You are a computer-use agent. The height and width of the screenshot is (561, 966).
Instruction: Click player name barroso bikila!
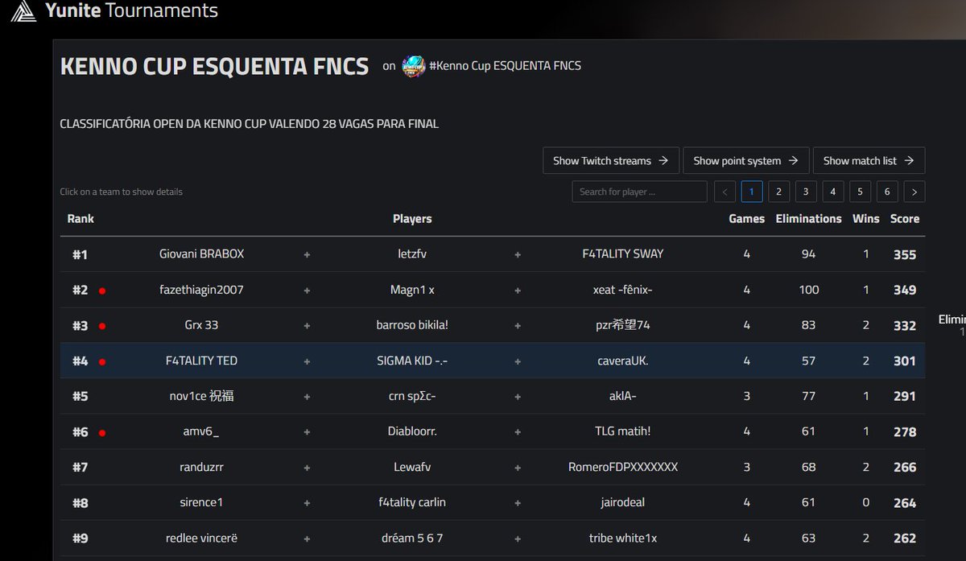pos(412,325)
